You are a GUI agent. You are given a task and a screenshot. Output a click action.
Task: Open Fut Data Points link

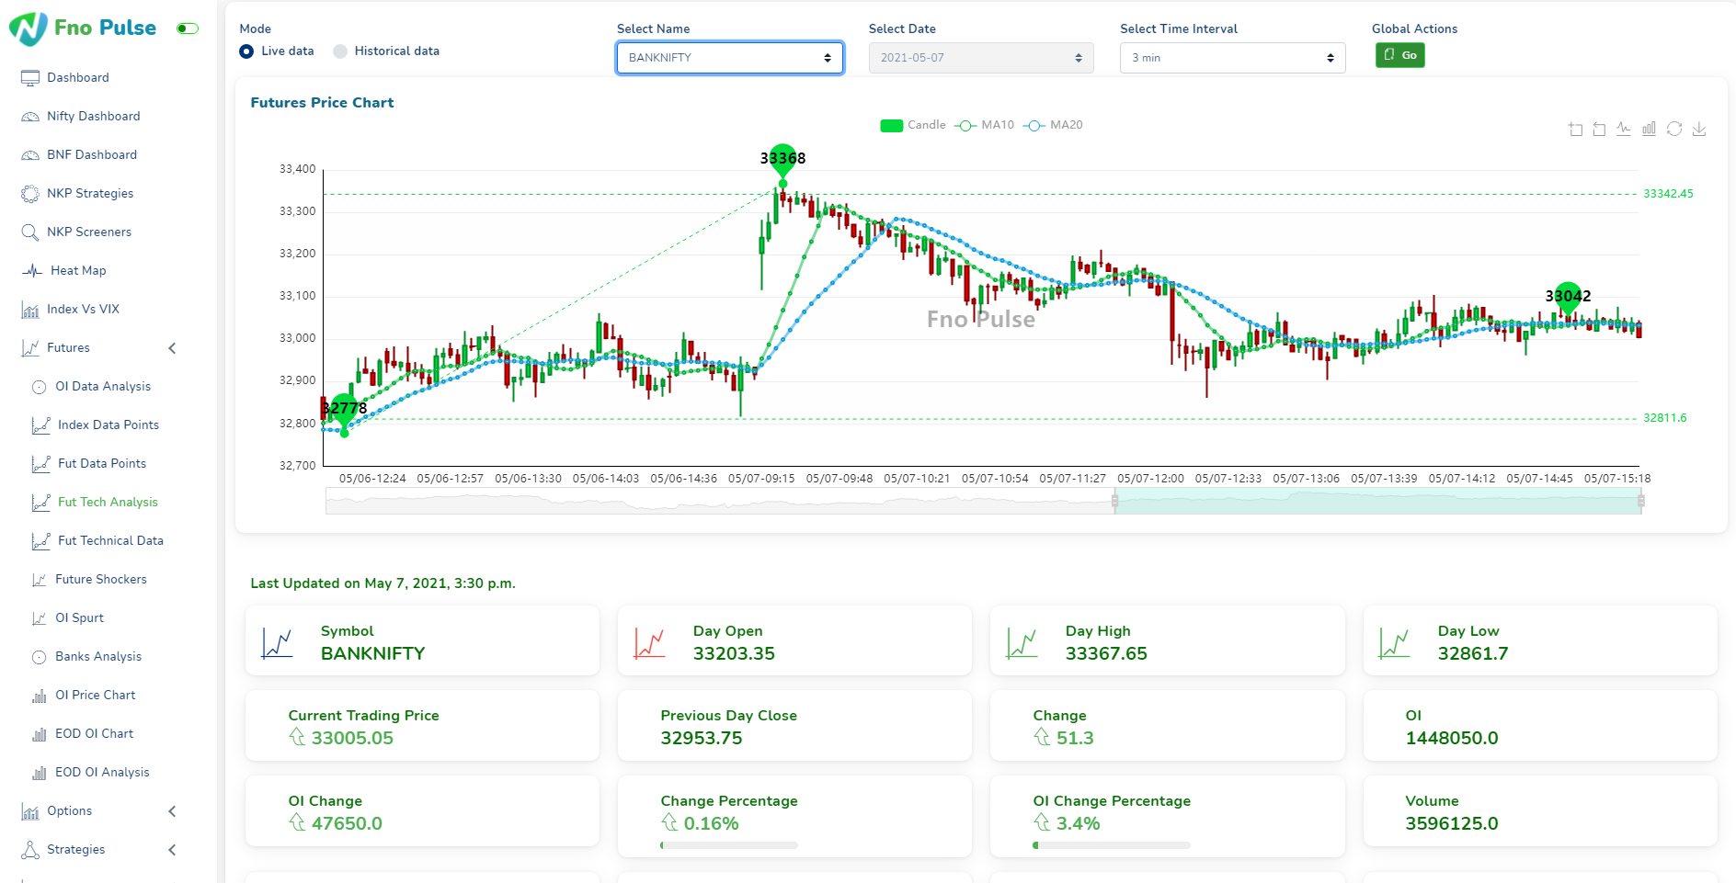click(102, 464)
